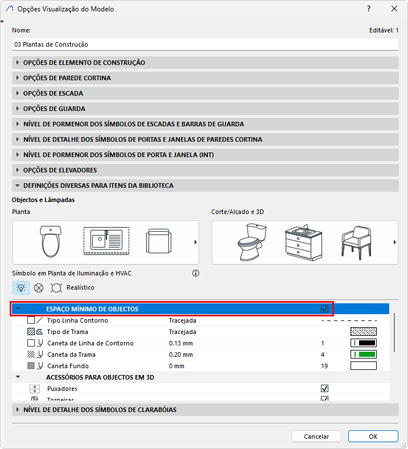Toggle the Espaço Mínimo de Objectos checkbox
The width and height of the screenshot is (408, 449).
point(324,308)
